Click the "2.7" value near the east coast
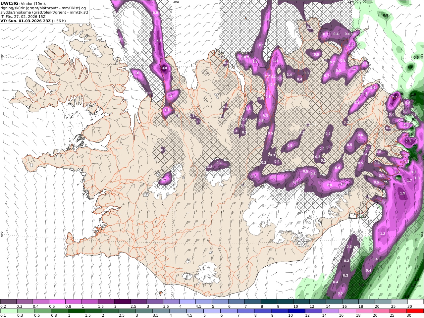This screenshot has height=318, width=424. tap(394, 97)
